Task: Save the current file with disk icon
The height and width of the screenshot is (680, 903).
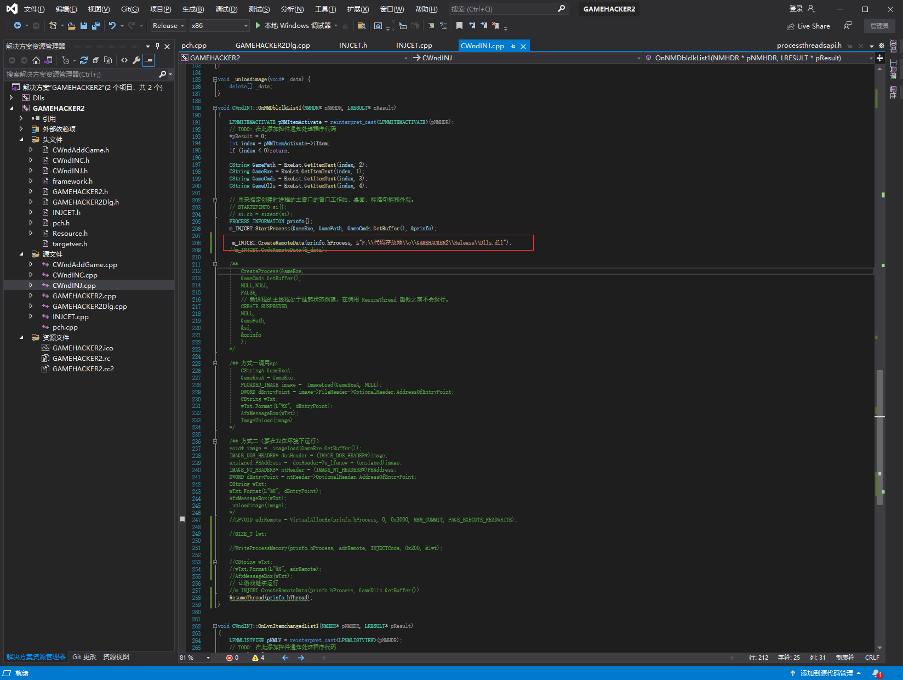Action: tap(84, 25)
